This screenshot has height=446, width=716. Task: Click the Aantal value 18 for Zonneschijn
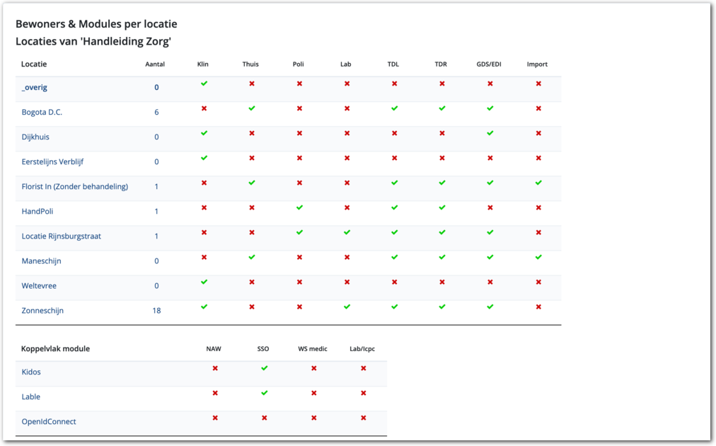(156, 311)
